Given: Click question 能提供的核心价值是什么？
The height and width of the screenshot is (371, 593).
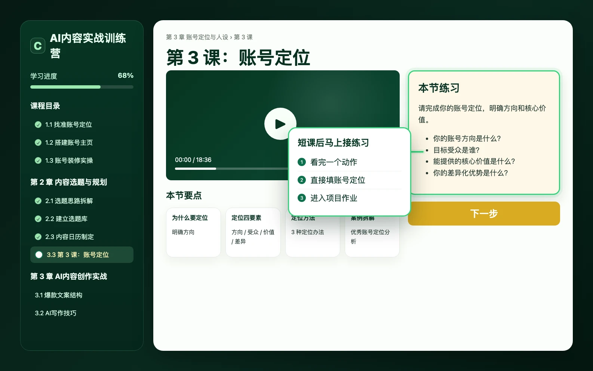Looking at the screenshot, I should click(x=474, y=161).
